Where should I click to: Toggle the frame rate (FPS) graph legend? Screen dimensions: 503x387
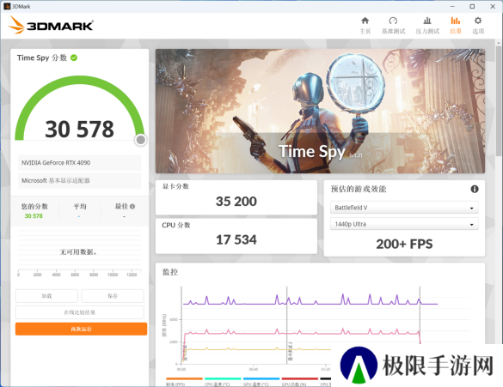pos(185,382)
